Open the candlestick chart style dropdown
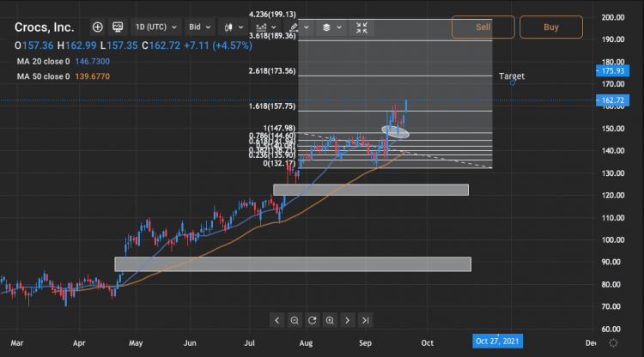The height and width of the screenshot is (357, 644). [234, 27]
